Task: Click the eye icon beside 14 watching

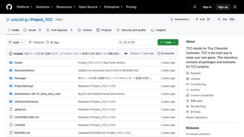Action: [188, 107]
